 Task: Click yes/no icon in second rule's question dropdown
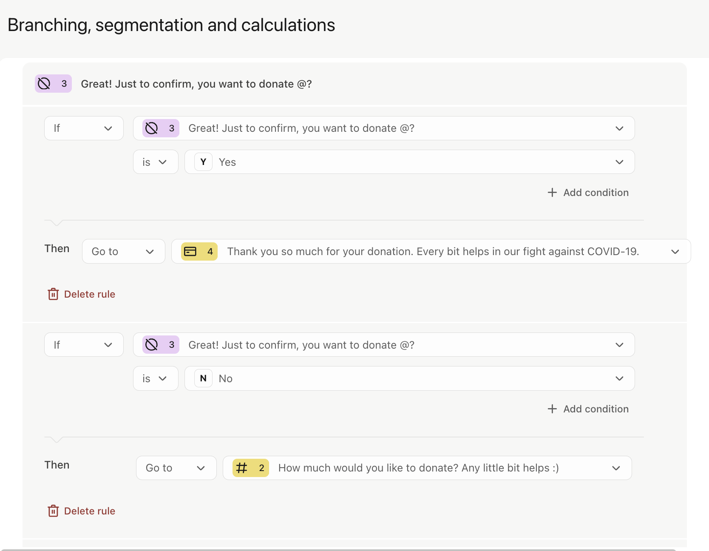click(x=152, y=345)
